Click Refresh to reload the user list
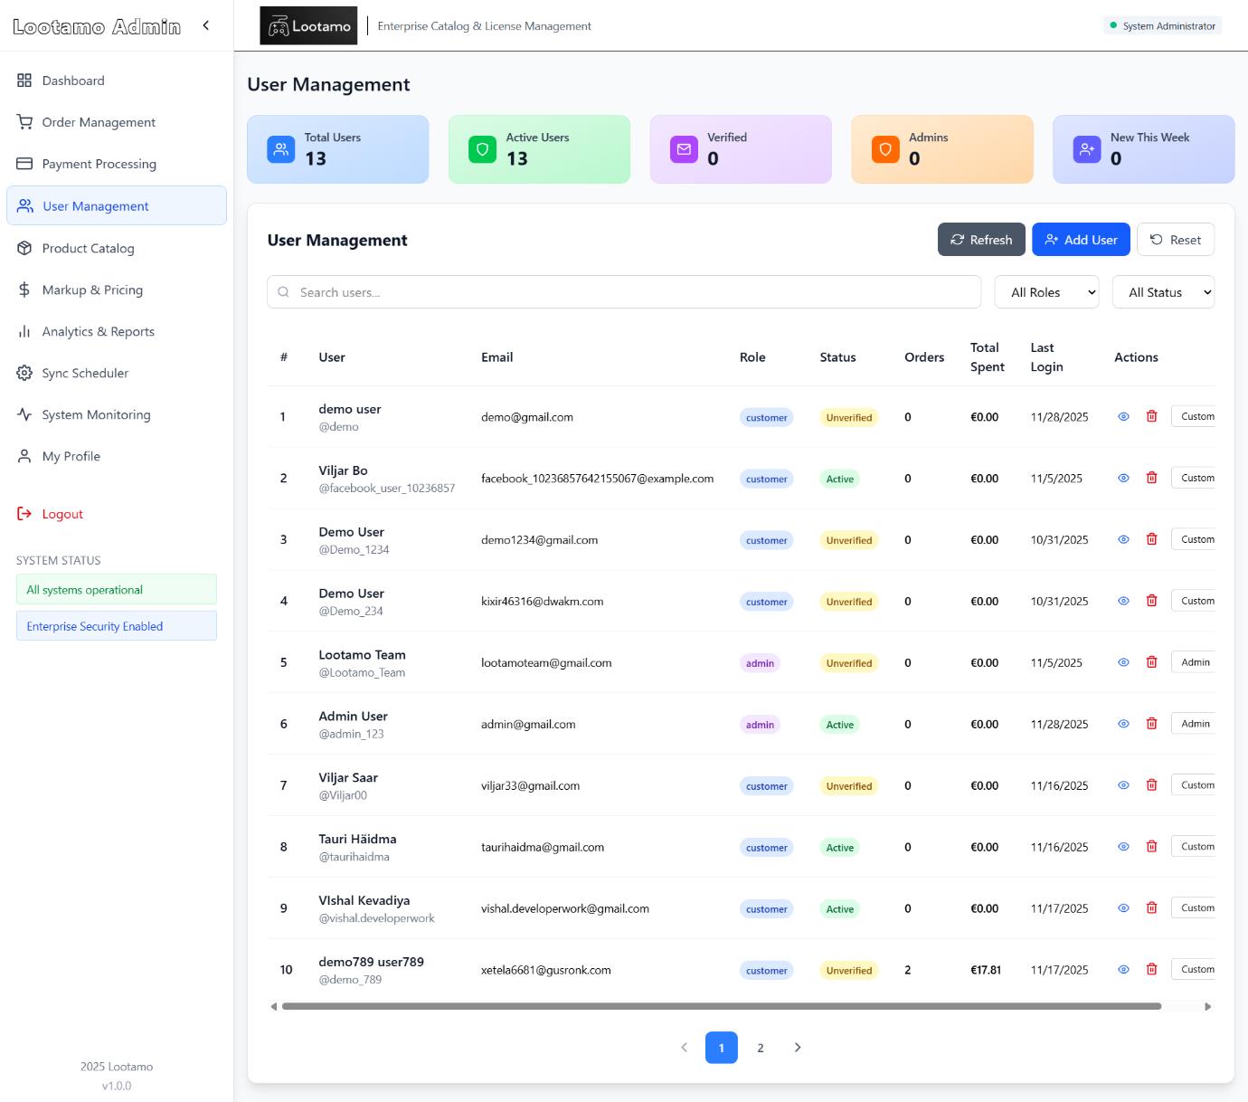 click(x=981, y=239)
